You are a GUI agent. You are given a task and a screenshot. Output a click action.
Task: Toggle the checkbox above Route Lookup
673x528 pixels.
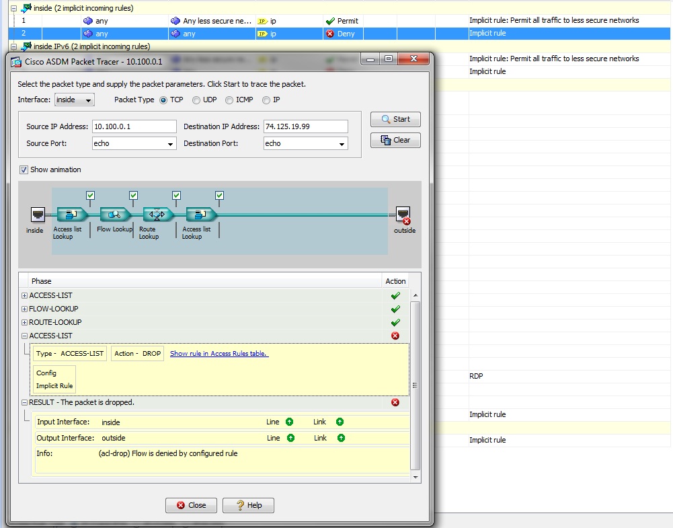pyautogui.click(x=176, y=195)
